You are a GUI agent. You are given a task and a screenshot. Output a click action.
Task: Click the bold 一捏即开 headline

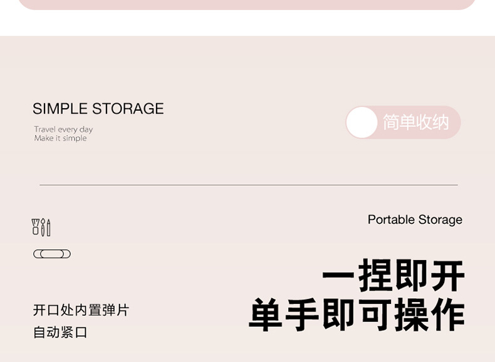pos(393,276)
